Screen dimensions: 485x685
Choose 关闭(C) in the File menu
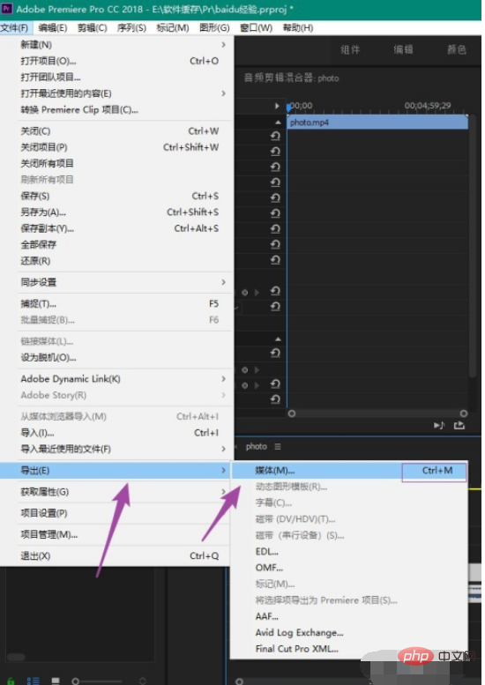pos(116,131)
